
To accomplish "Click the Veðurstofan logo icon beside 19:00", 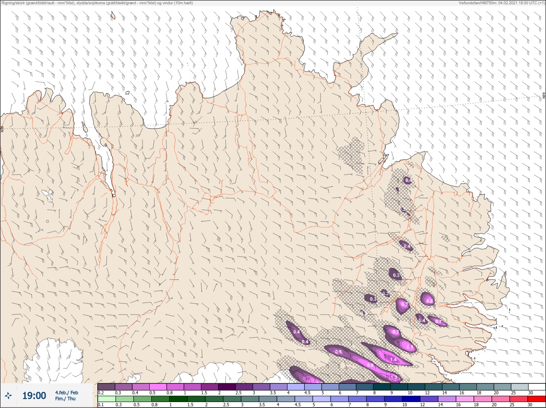I will tap(9, 396).
